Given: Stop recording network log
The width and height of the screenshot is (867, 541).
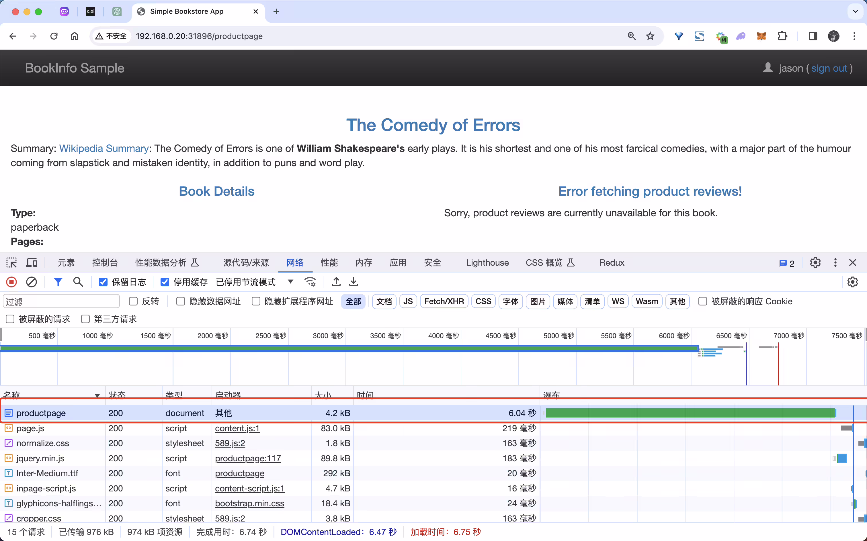Looking at the screenshot, I should pyautogui.click(x=11, y=282).
